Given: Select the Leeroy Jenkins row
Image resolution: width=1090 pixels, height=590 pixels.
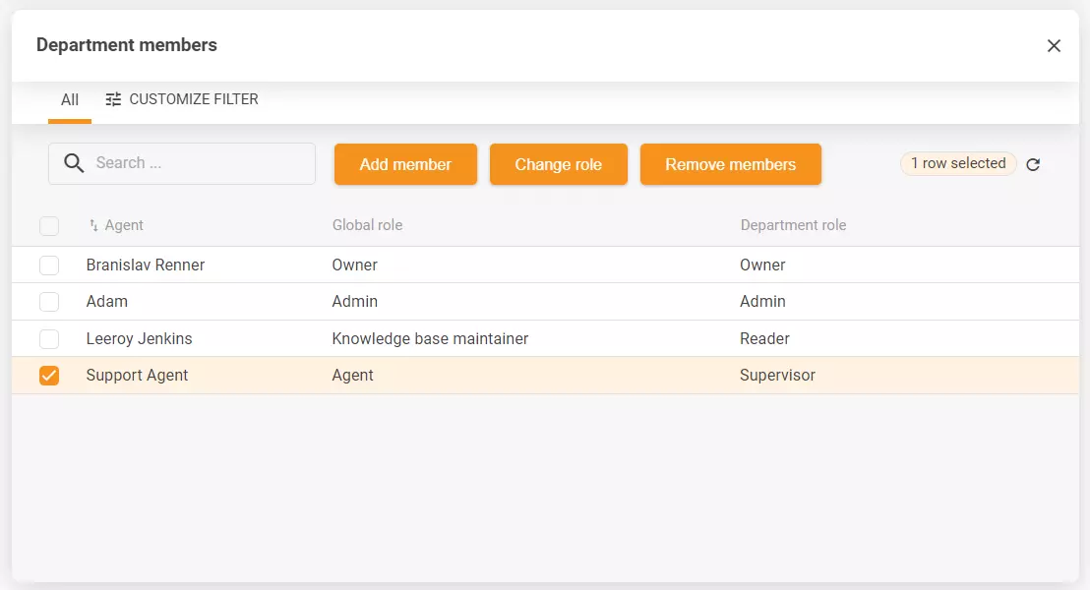Looking at the screenshot, I should [x=394, y=338].
